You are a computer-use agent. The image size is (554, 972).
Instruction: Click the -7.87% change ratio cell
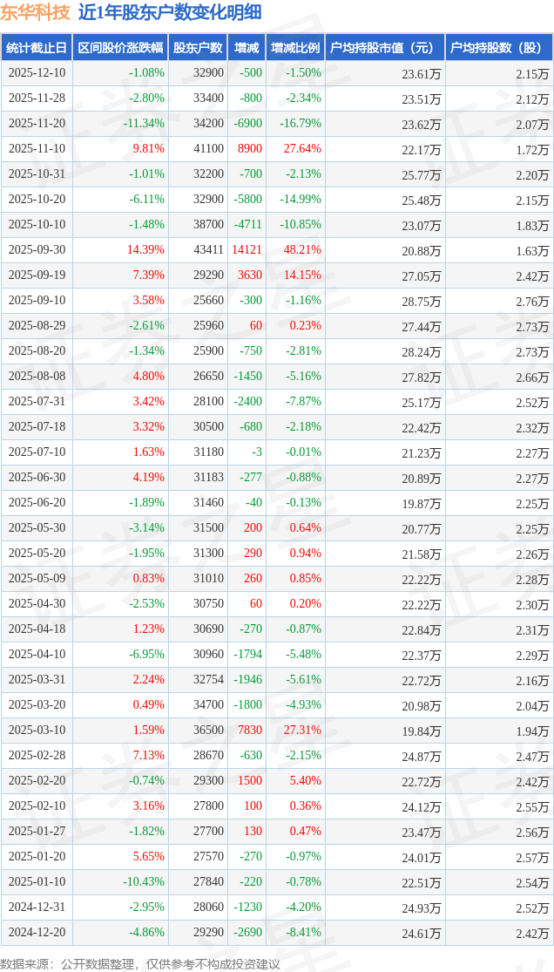click(295, 402)
